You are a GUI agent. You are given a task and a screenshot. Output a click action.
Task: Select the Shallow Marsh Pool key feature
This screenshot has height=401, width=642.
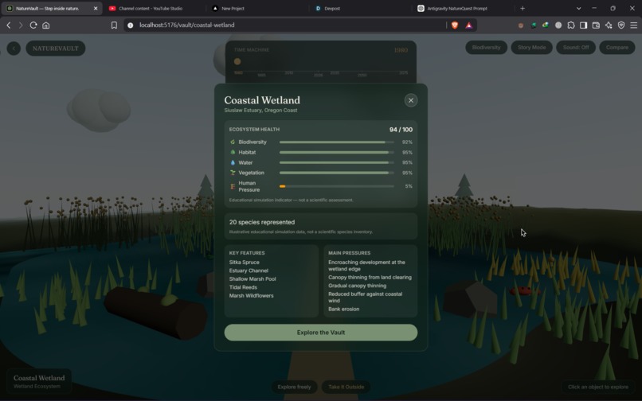252,279
